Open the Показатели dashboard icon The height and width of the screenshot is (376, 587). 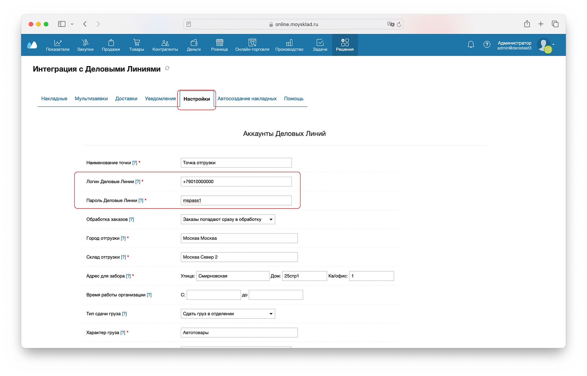(x=58, y=45)
